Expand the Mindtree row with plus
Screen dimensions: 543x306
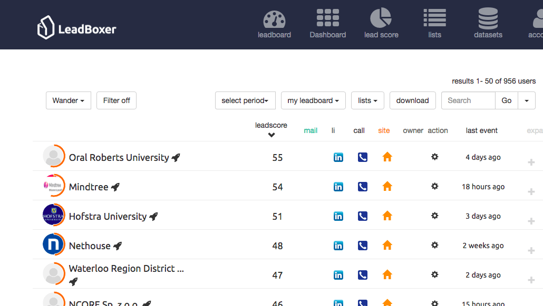[531, 192]
